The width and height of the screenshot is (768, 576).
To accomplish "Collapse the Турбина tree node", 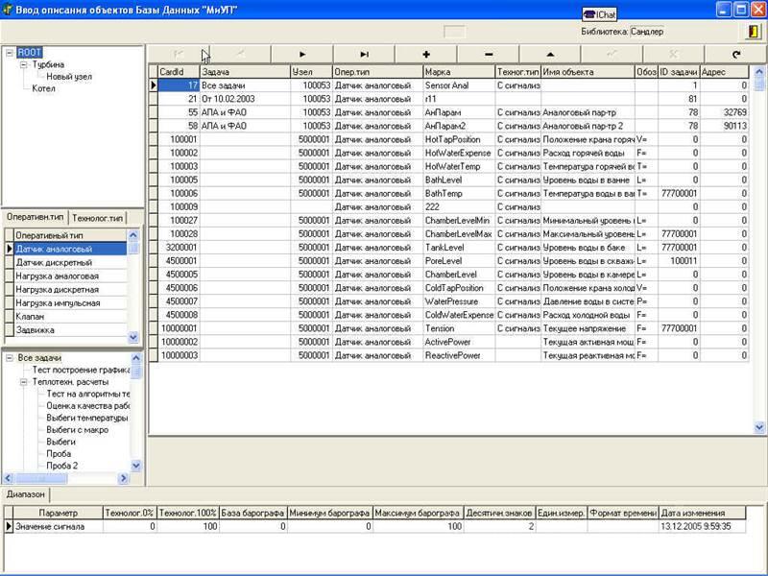I will pos(23,64).
